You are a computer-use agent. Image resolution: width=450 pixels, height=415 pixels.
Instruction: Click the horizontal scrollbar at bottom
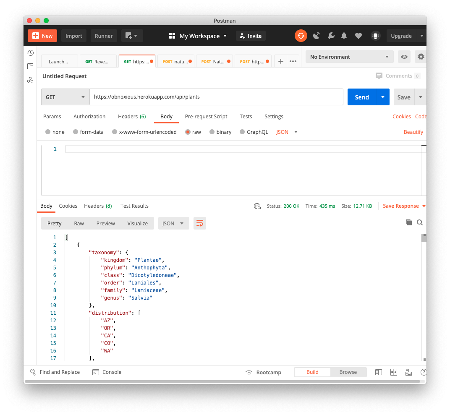[222, 381]
